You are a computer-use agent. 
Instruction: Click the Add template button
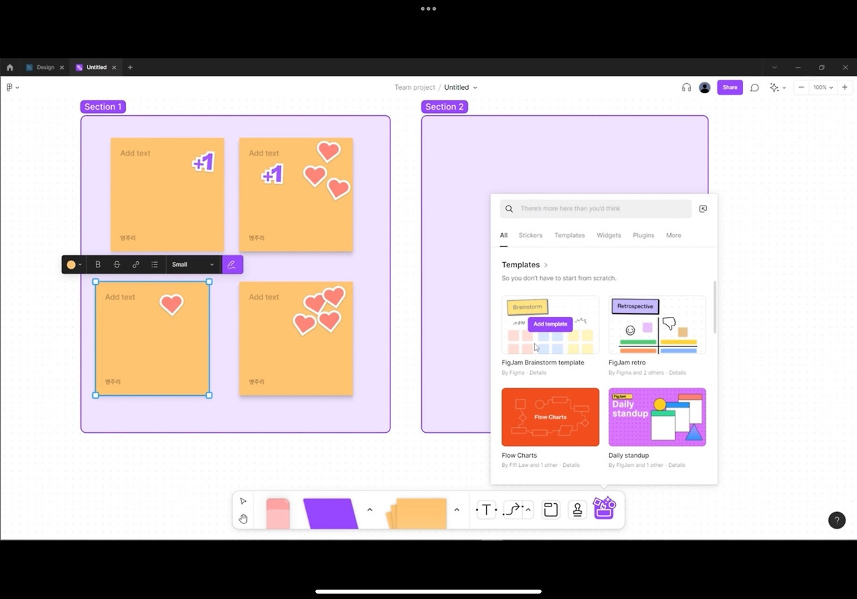point(550,324)
